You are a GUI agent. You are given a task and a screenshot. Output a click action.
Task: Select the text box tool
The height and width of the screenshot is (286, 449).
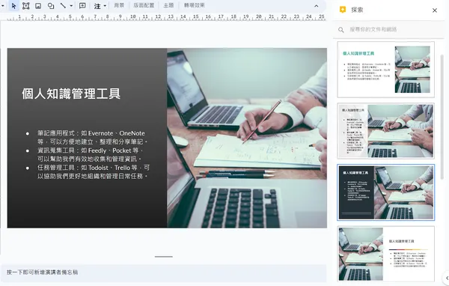(25, 6)
